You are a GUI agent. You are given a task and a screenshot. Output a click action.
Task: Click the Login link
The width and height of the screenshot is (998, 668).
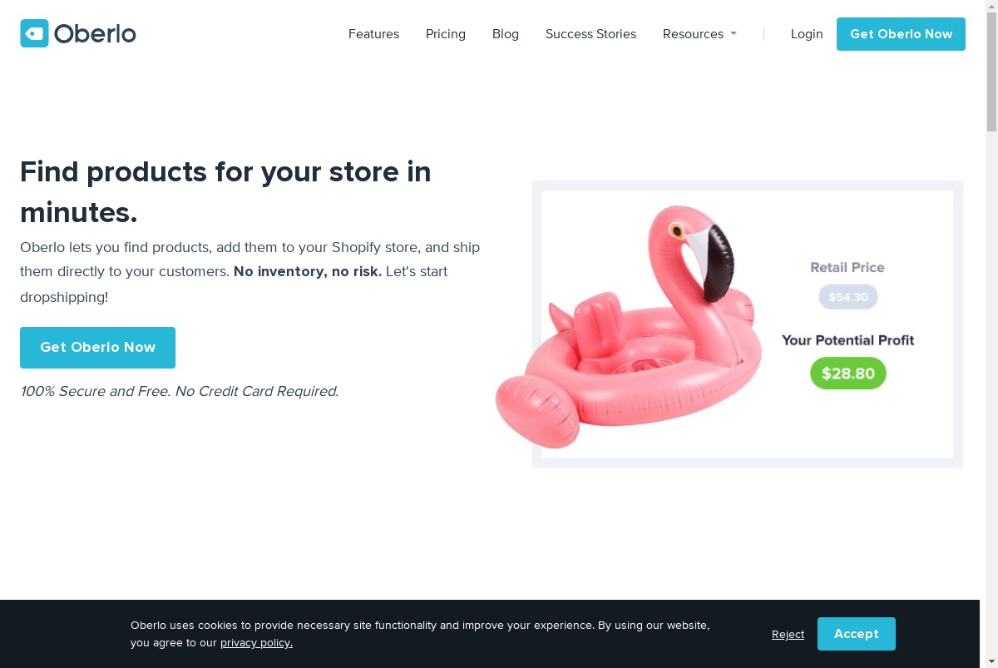(807, 34)
